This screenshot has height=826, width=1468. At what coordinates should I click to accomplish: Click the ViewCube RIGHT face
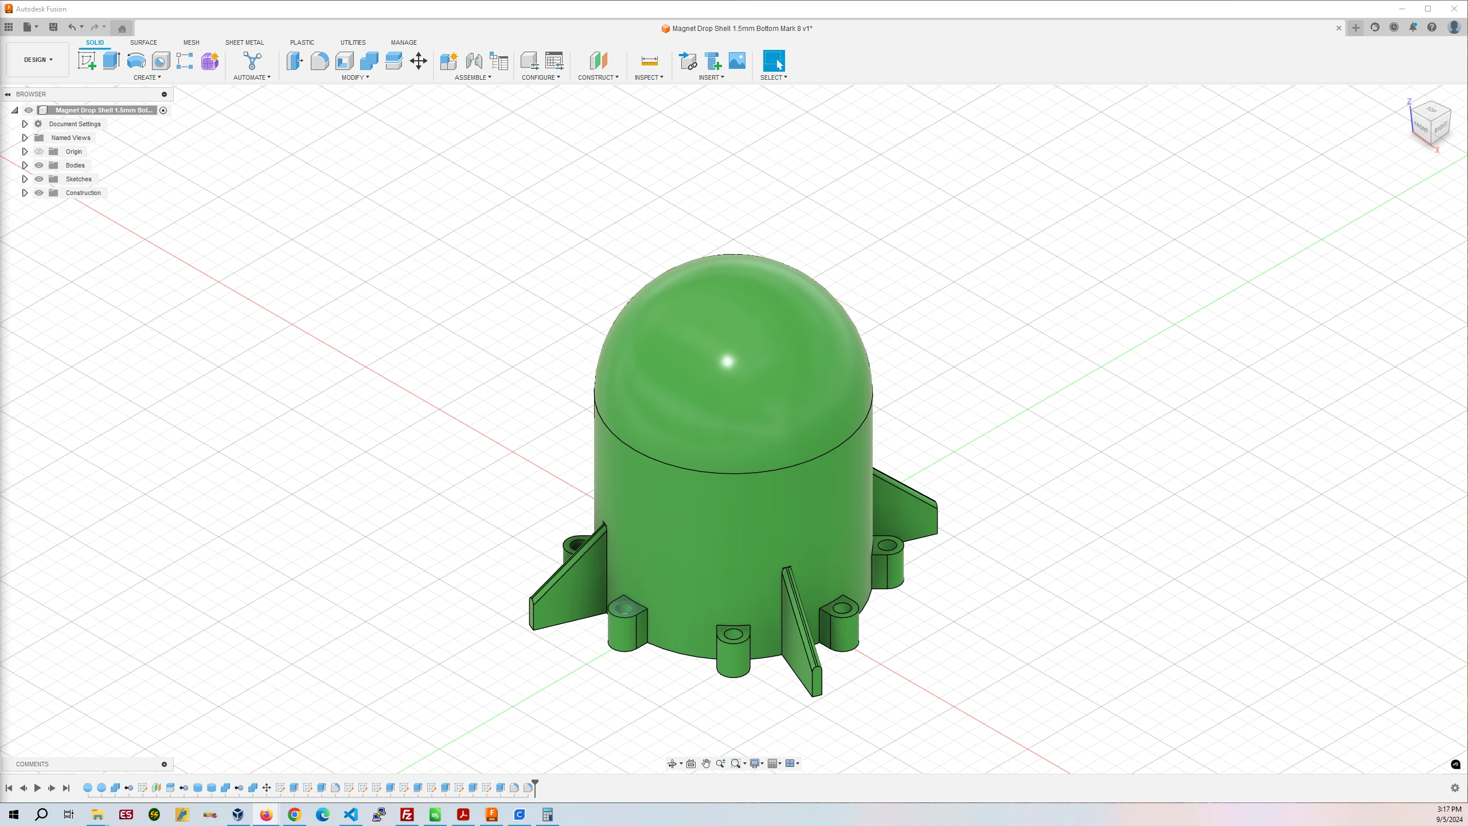[1440, 128]
